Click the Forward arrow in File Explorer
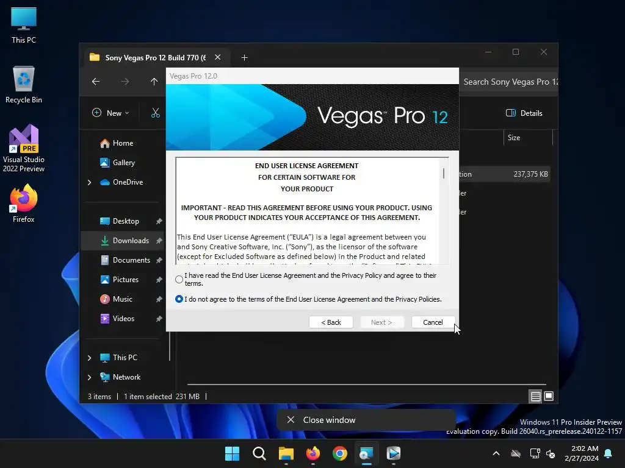 (125, 82)
